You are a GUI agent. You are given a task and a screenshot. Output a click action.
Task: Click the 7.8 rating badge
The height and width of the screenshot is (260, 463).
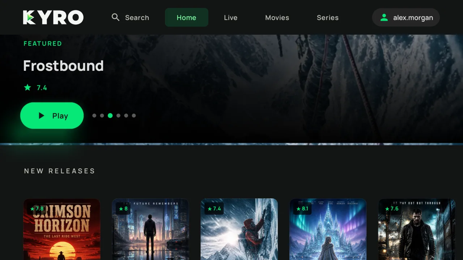[x=37, y=209]
